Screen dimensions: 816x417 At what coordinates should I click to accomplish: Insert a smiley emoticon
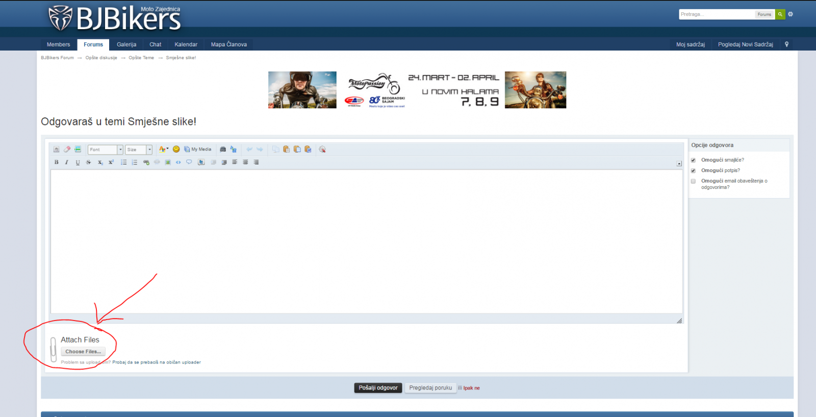(176, 149)
